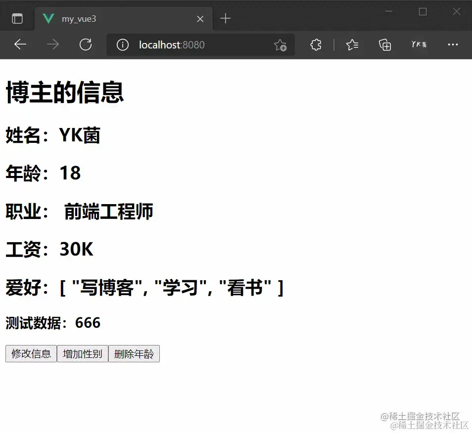
Task: Click the forward navigation arrow
Action: (x=53, y=44)
